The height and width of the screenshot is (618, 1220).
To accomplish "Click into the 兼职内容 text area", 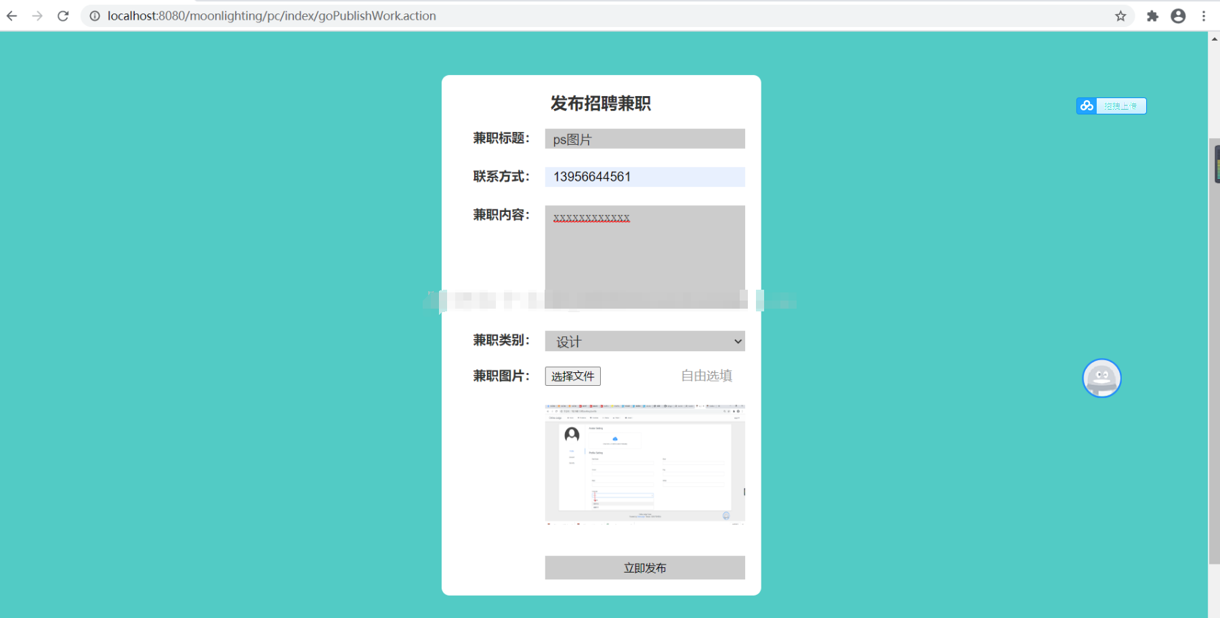I will [x=645, y=257].
